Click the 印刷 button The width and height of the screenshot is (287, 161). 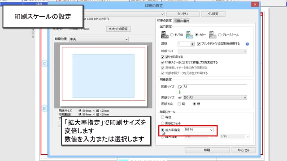tap(207, 150)
